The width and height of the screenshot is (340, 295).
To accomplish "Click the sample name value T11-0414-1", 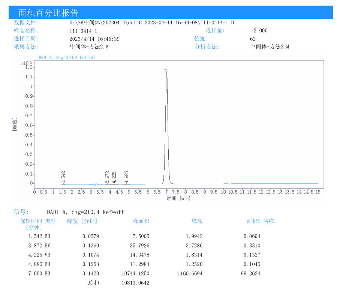I will tap(83, 31).
